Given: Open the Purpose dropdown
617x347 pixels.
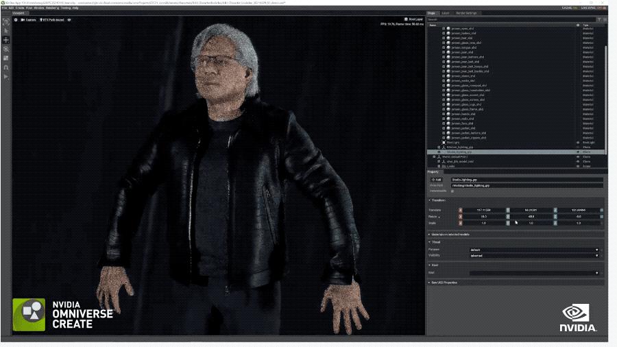Looking at the screenshot, I should [534, 250].
